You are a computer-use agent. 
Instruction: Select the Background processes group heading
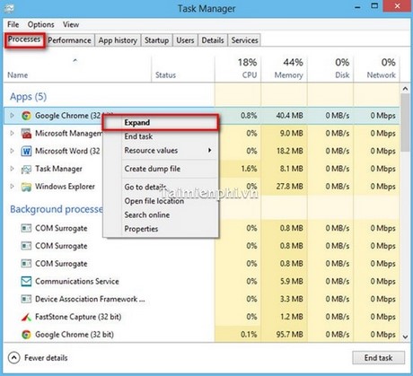[x=57, y=209]
